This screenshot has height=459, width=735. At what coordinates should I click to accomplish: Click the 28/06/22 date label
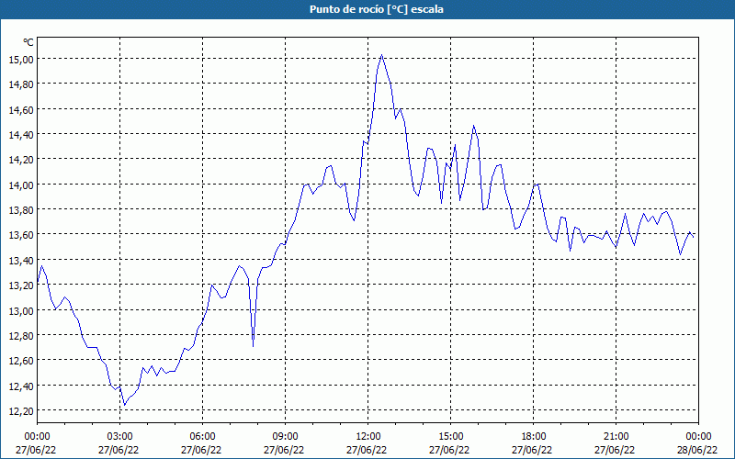point(697,450)
